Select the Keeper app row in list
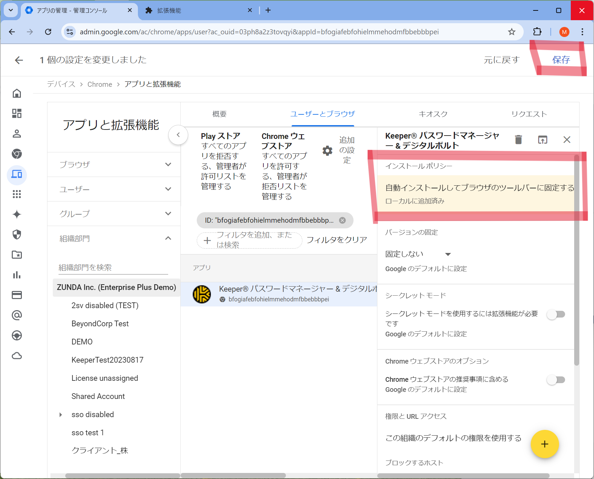Viewport: 594px width, 479px height. click(279, 294)
